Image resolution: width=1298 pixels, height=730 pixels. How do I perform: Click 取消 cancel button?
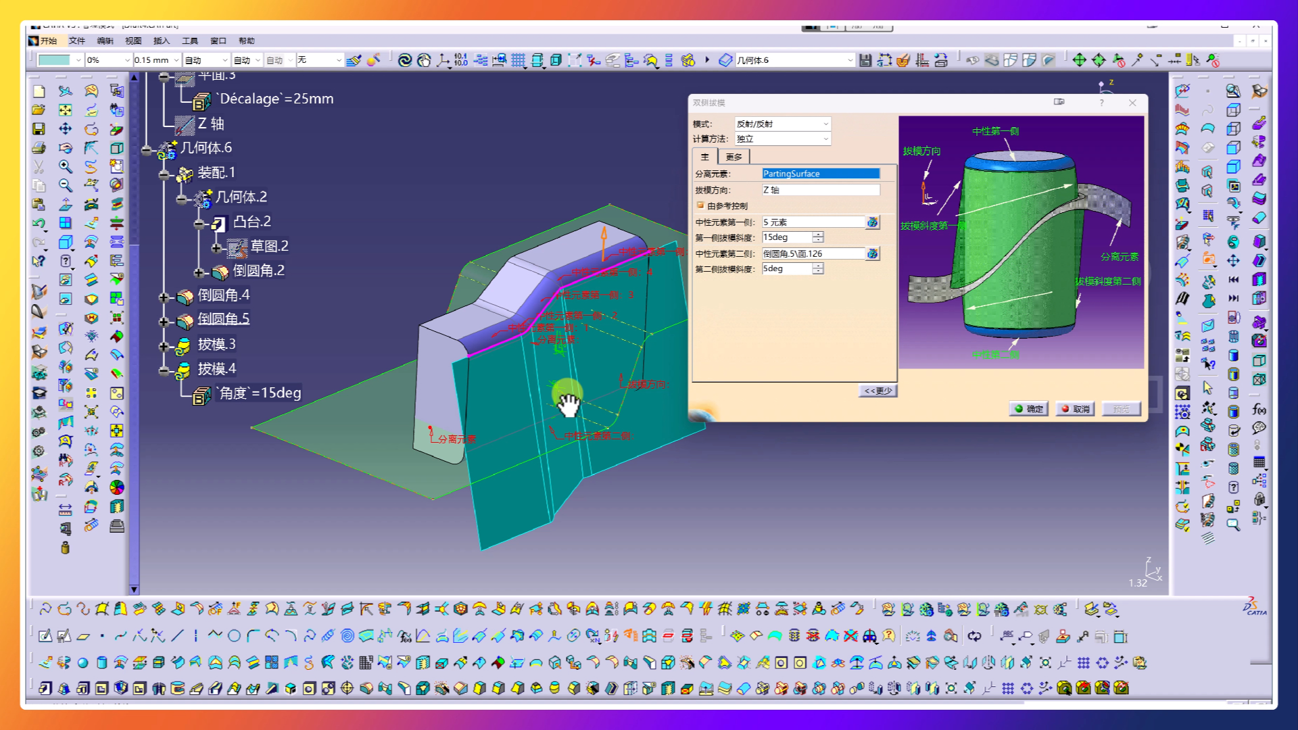1075,409
